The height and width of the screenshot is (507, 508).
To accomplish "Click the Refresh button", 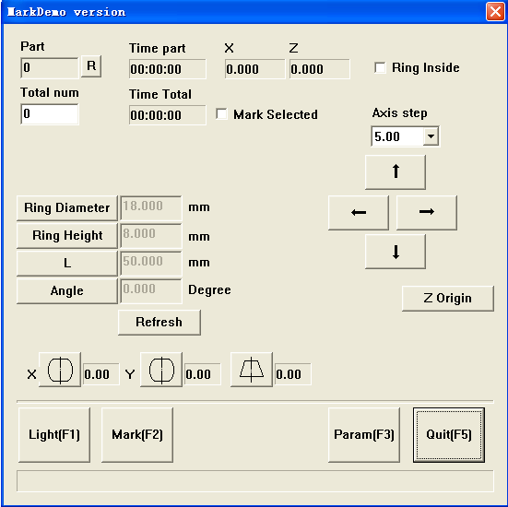I will pyautogui.click(x=159, y=323).
